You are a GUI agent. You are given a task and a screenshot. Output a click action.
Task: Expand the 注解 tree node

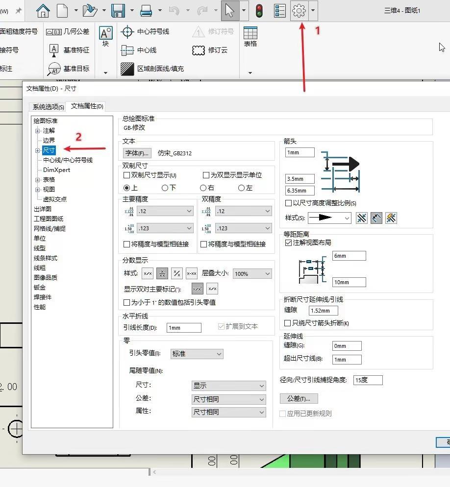(37, 131)
